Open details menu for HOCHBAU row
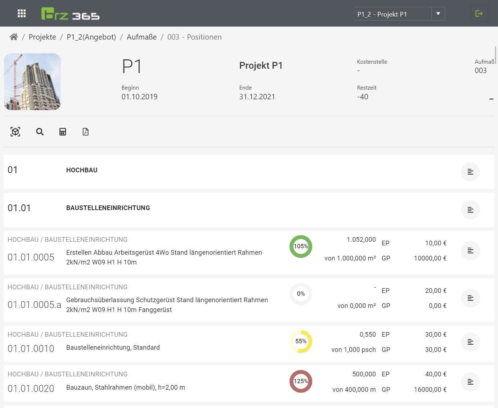 470,172
